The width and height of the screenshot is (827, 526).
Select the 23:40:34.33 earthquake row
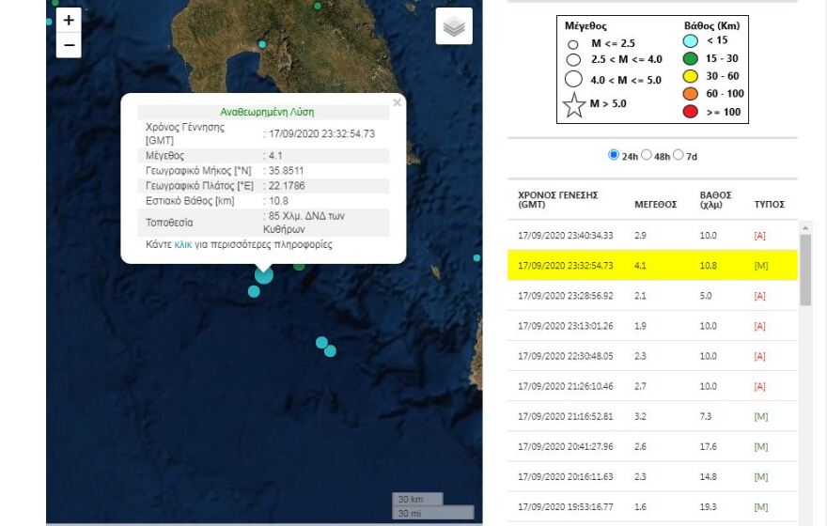coord(652,236)
